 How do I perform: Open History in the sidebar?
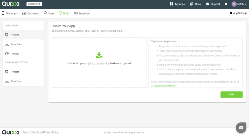(23, 53)
